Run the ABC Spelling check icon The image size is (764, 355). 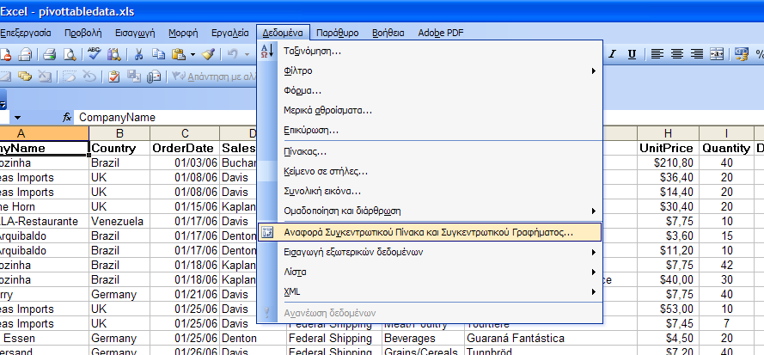click(94, 53)
